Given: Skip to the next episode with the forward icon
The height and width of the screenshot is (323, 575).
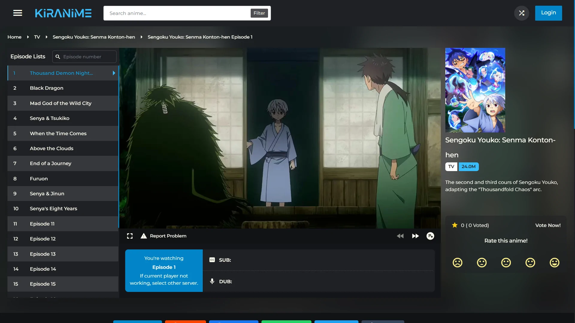Looking at the screenshot, I should pos(415,236).
